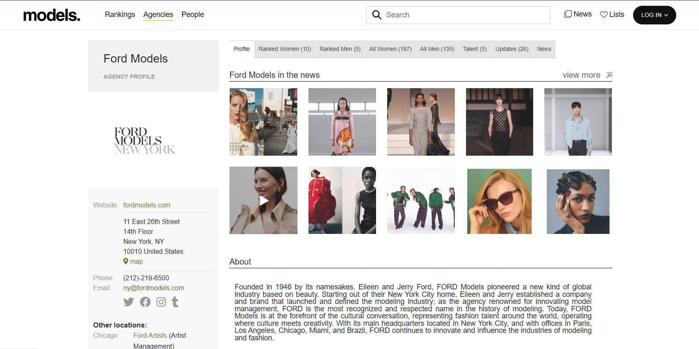Switch to the Profile tab
Viewport: 699px width, 349px height.
coord(242,49)
